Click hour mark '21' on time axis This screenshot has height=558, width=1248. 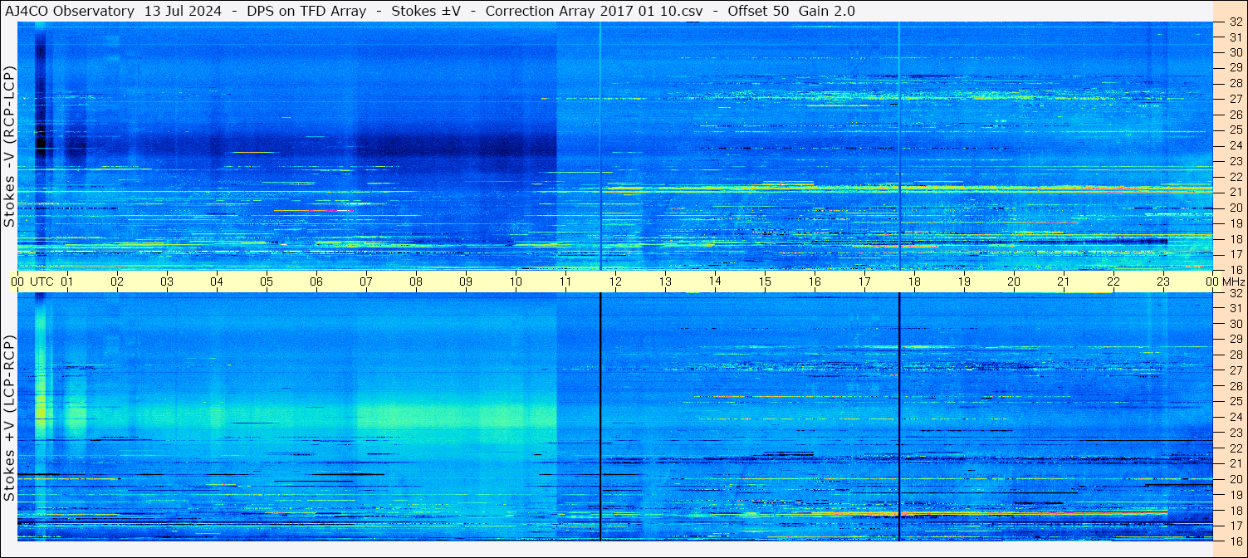coord(1064,281)
